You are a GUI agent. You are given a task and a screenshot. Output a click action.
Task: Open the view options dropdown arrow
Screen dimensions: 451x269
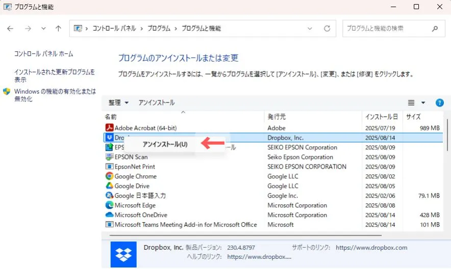(x=423, y=102)
